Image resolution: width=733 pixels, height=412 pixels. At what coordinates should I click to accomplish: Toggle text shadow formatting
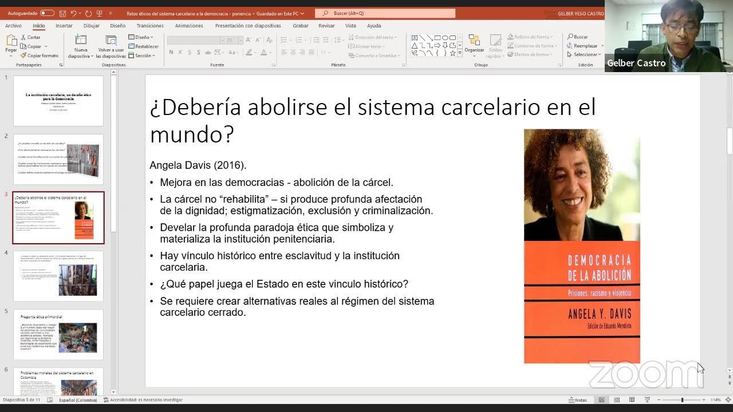coord(198,52)
